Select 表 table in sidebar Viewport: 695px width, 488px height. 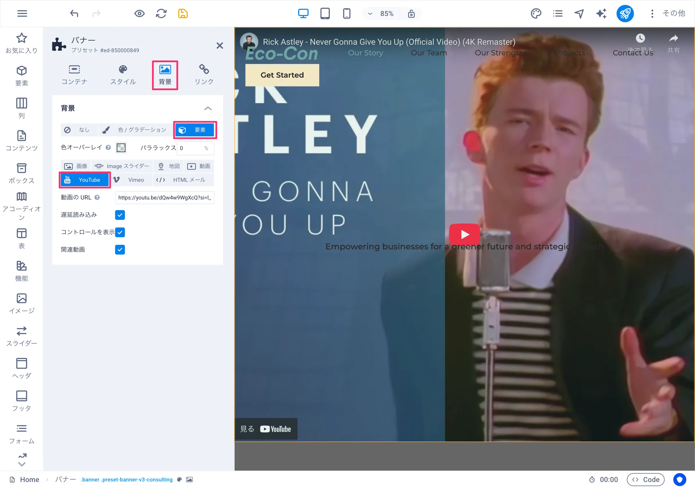coord(21,239)
